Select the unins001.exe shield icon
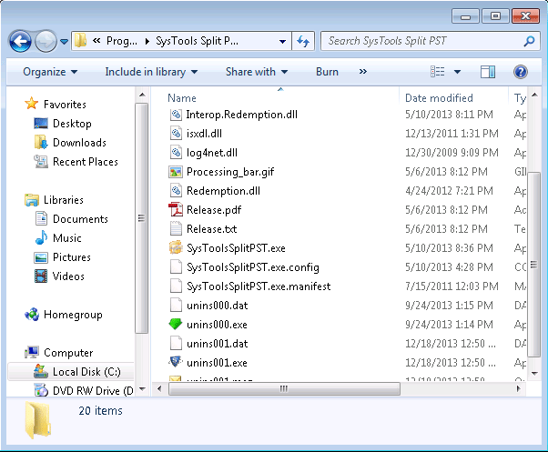Image resolution: width=548 pixels, height=452 pixels. click(x=176, y=362)
